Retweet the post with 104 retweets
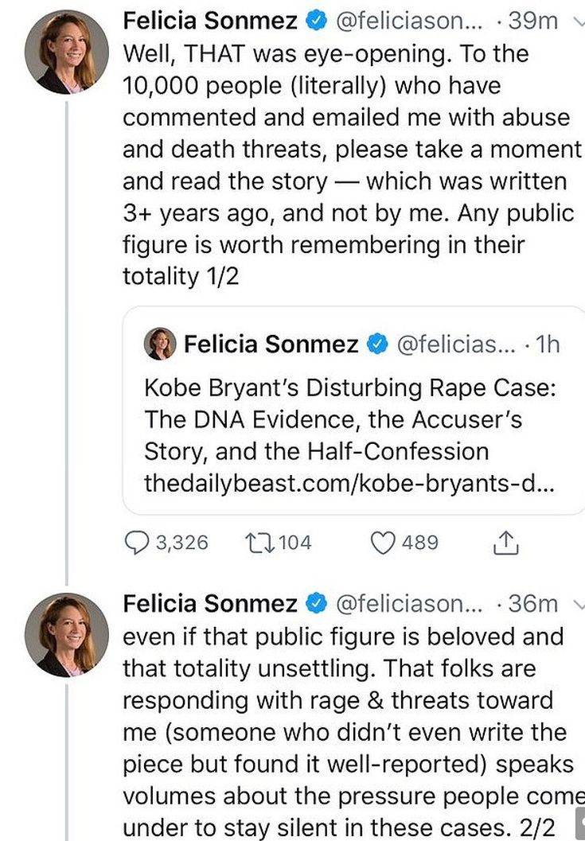Image resolution: width=585 pixels, height=841 pixels. pos(256,543)
